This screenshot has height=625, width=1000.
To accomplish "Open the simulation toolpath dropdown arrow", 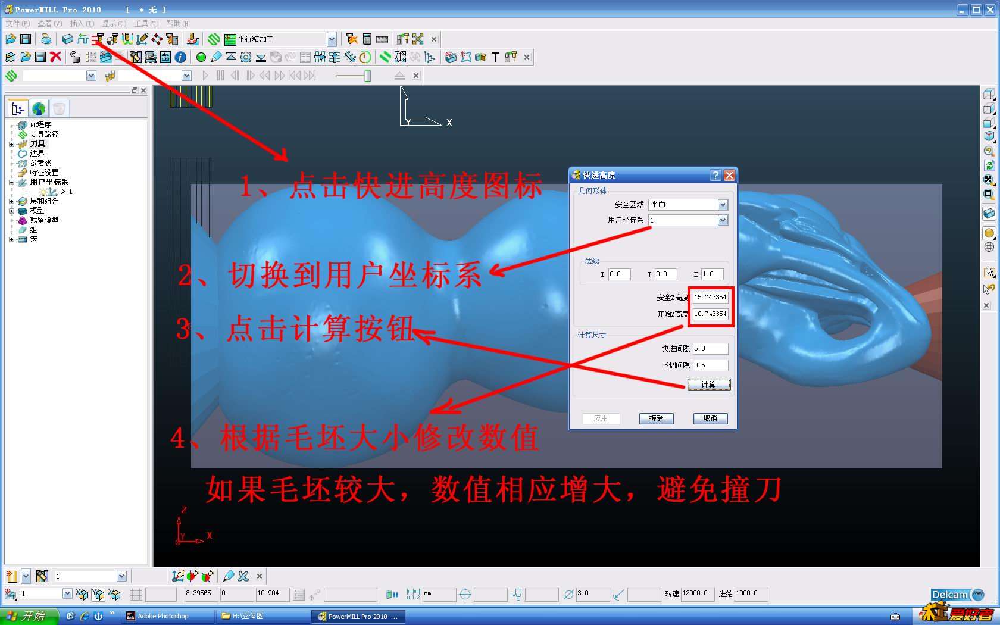I will 91,76.
